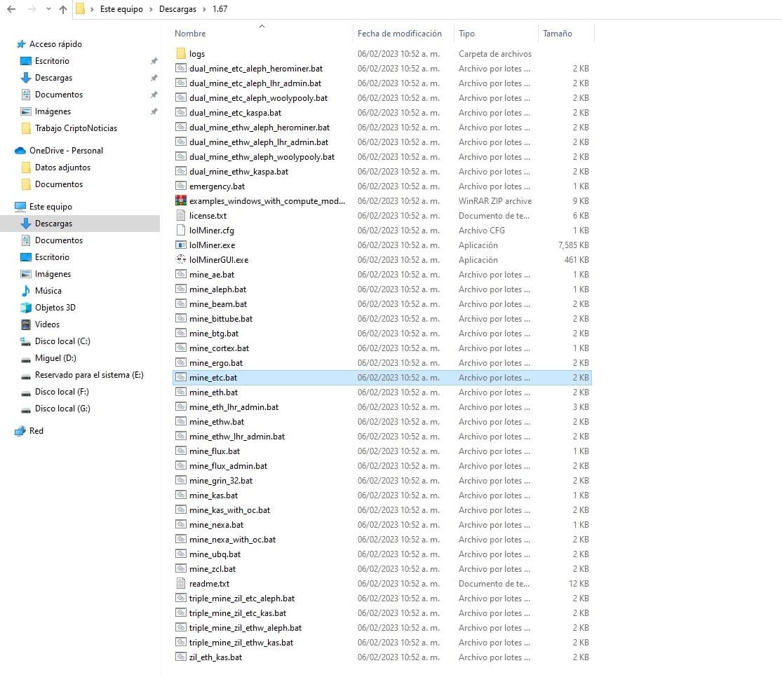782x677 pixels.
Task: Select dual_mine_ethw_aleph_woolypooly.bat file name
Action: (x=262, y=156)
